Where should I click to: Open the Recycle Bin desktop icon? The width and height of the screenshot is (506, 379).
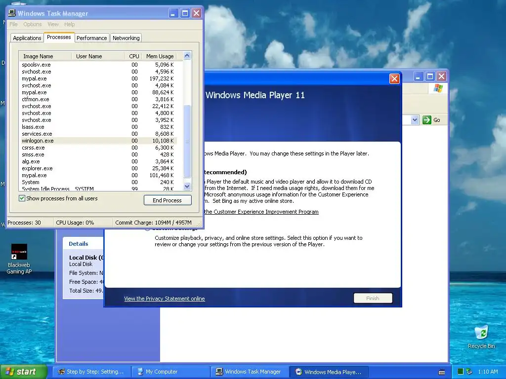[481, 337]
